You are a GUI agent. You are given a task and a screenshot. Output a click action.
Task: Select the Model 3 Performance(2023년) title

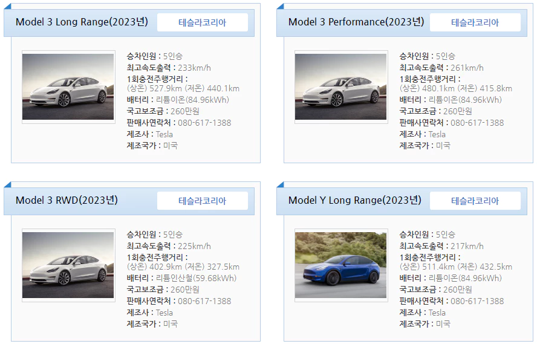click(356, 22)
